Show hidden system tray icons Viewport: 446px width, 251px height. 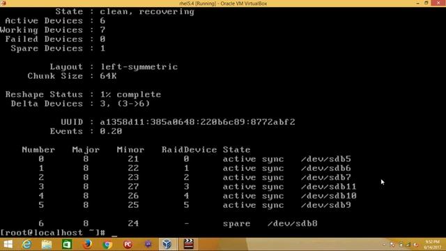384,245
